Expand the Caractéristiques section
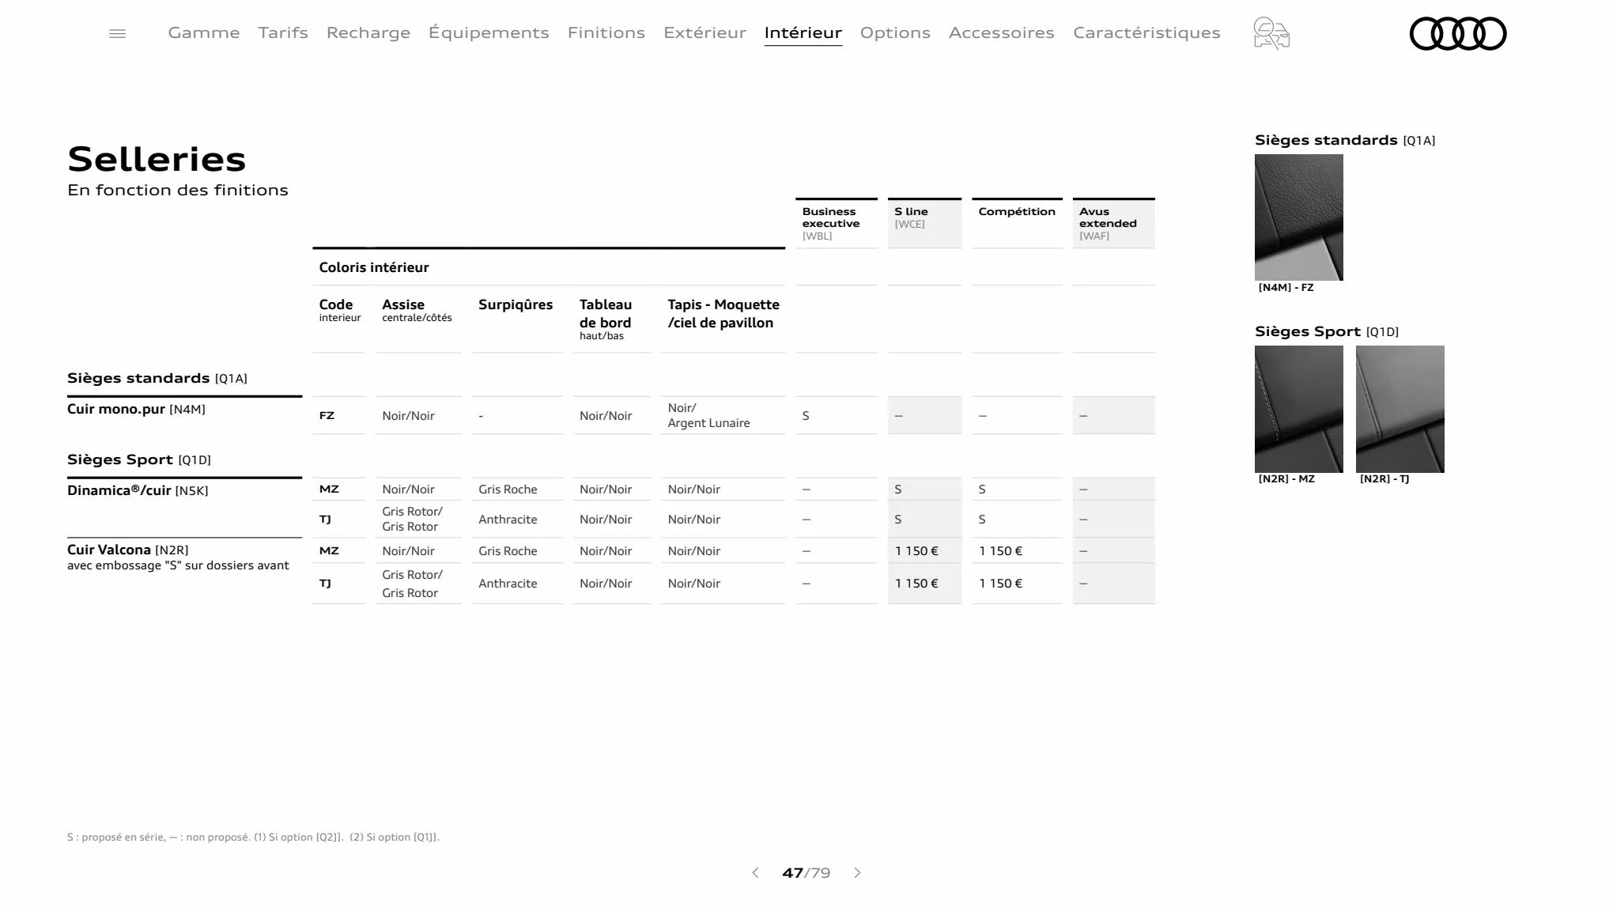Screen dimensions: 1613x907 click(1146, 32)
